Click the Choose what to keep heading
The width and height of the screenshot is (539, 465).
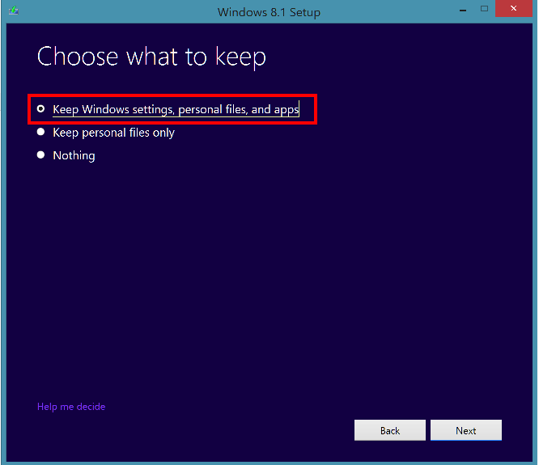tap(151, 57)
